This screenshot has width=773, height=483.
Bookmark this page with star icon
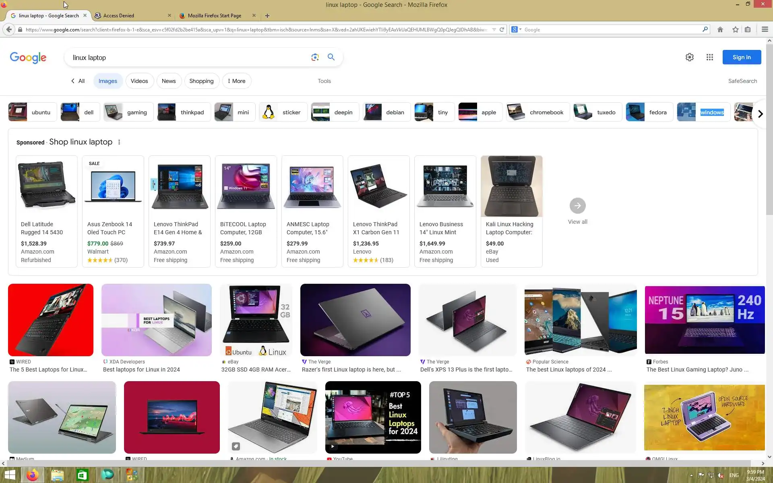735,29
